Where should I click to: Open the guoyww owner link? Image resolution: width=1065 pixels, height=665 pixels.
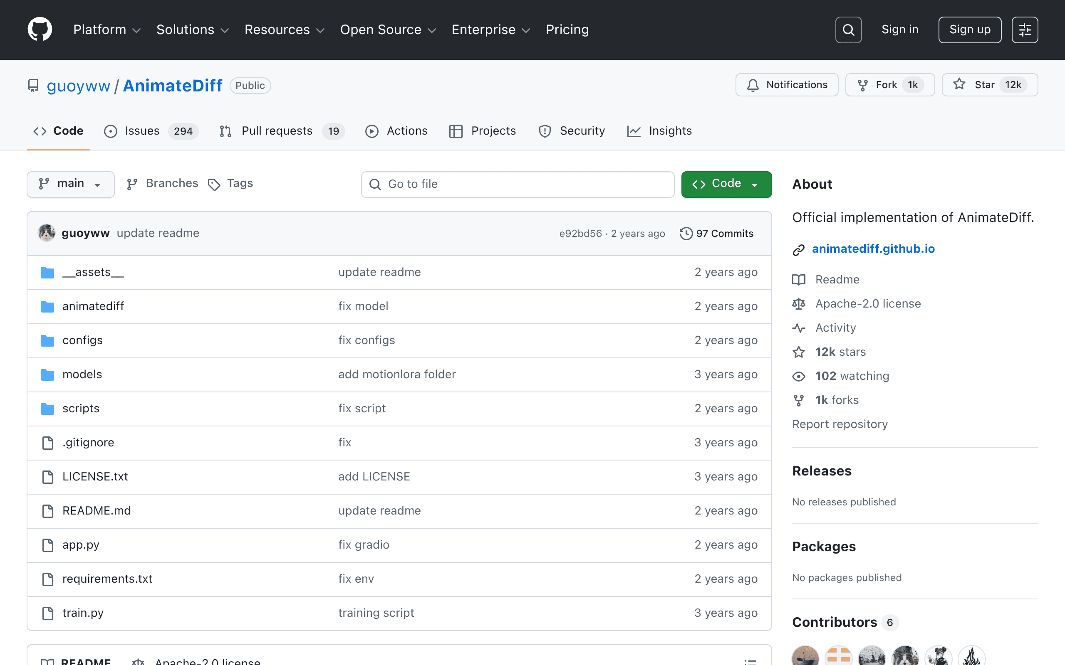pyautogui.click(x=78, y=86)
